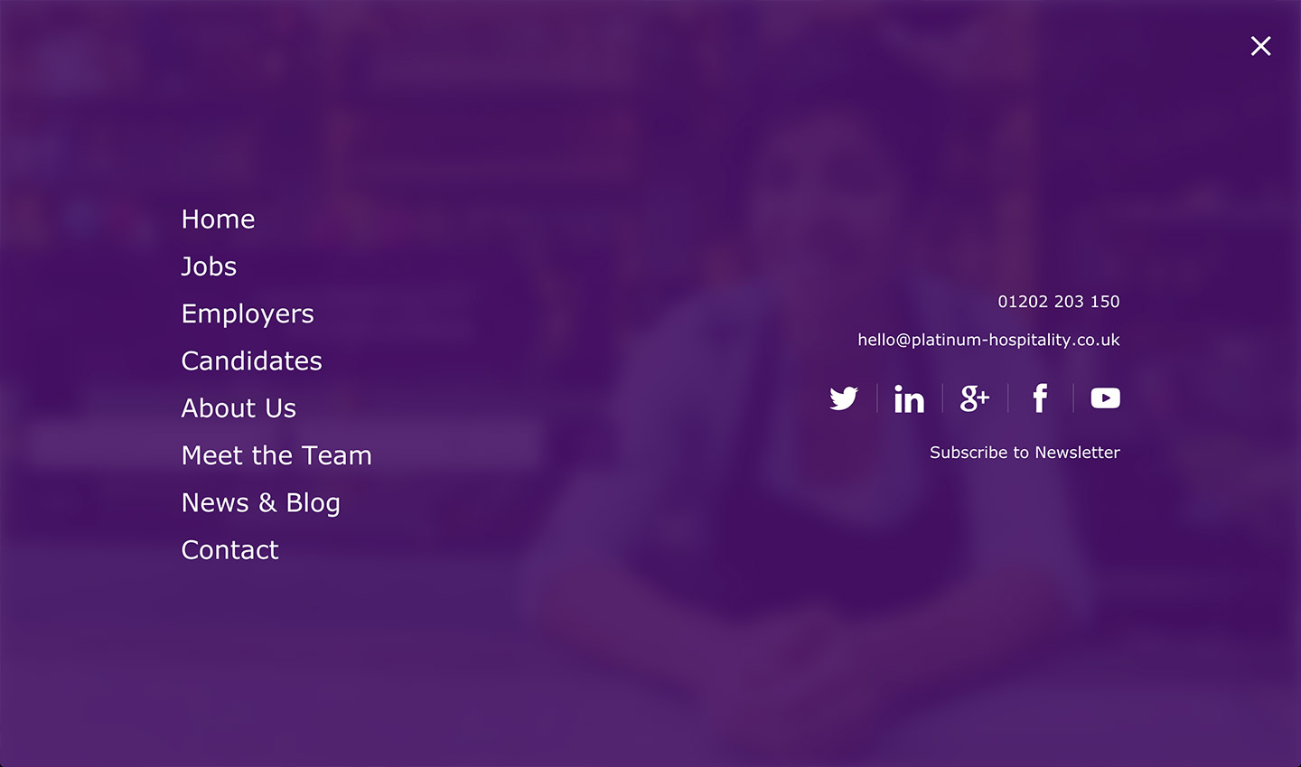Watch videos via the YouTube play icon
This screenshot has height=767, width=1301.
(x=1105, y=398)
